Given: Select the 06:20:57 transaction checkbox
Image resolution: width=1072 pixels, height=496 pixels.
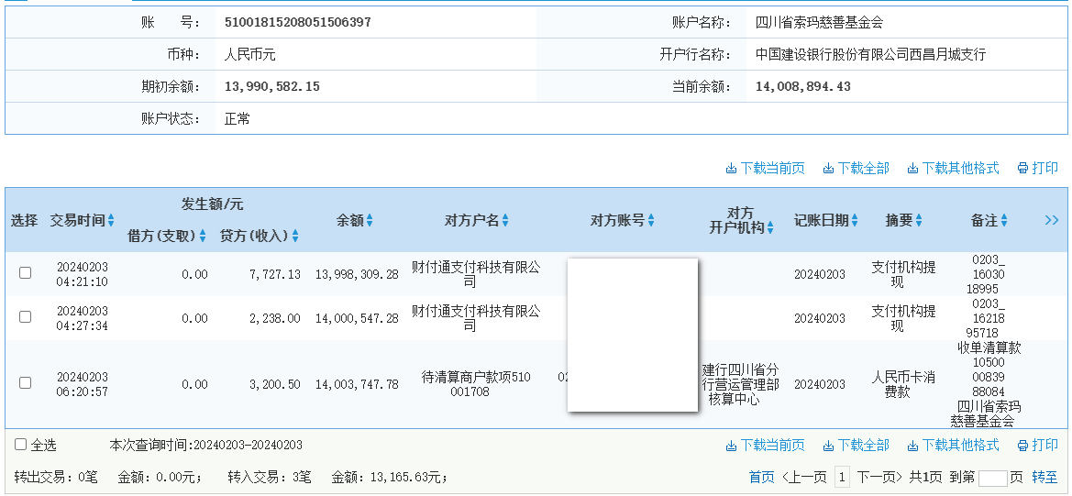Looking at the screenshot, I should pyautogui.click(x=26, y=382).
